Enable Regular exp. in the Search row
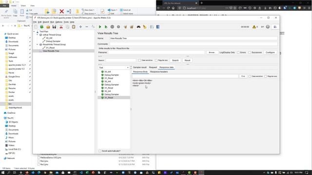 click(x=156, y=60)
